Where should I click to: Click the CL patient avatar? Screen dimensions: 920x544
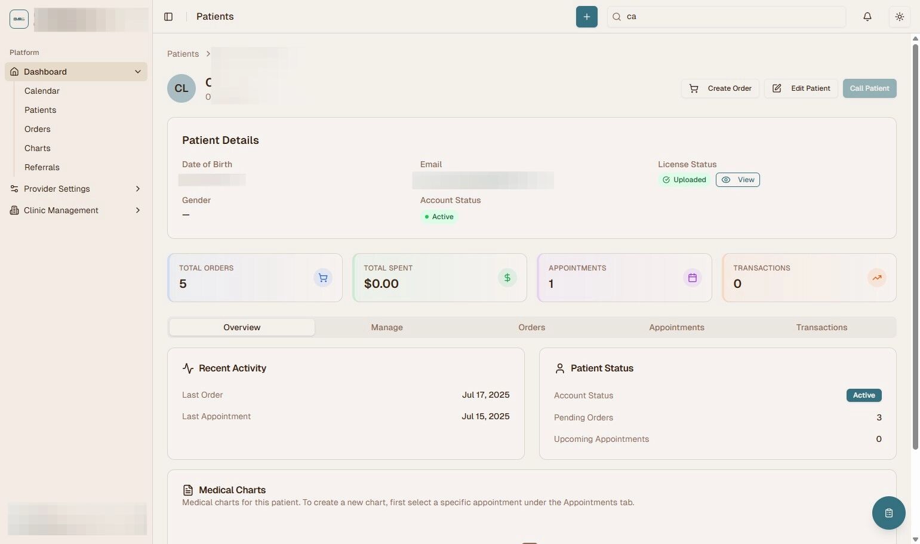[181, 88]
